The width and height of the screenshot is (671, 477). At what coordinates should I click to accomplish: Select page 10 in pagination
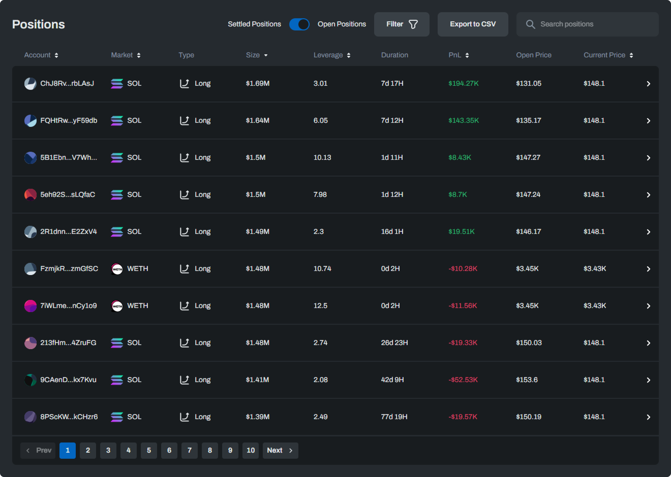(x=251, y=450)
